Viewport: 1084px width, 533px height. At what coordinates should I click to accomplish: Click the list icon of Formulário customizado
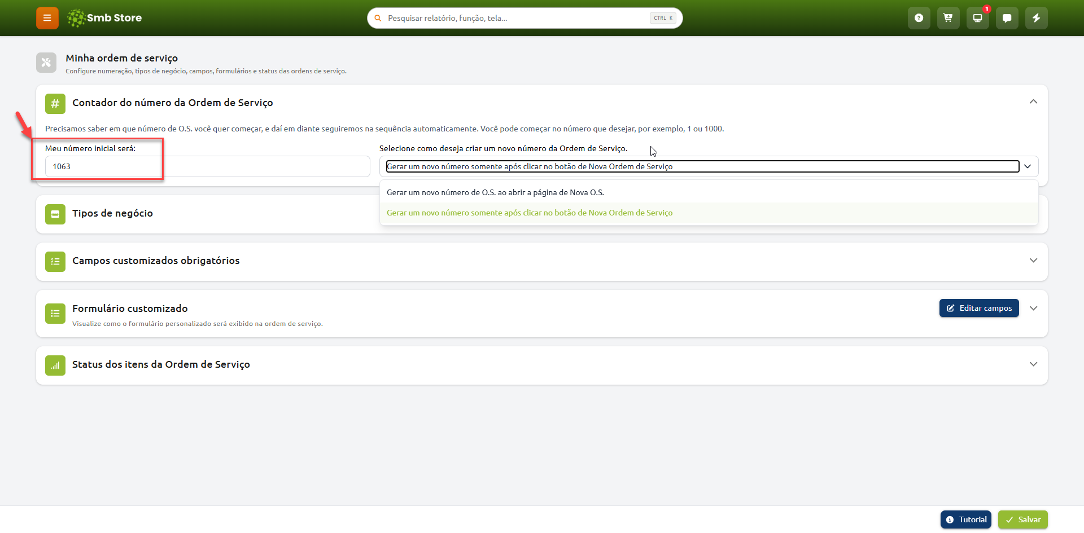coord(55,314)
